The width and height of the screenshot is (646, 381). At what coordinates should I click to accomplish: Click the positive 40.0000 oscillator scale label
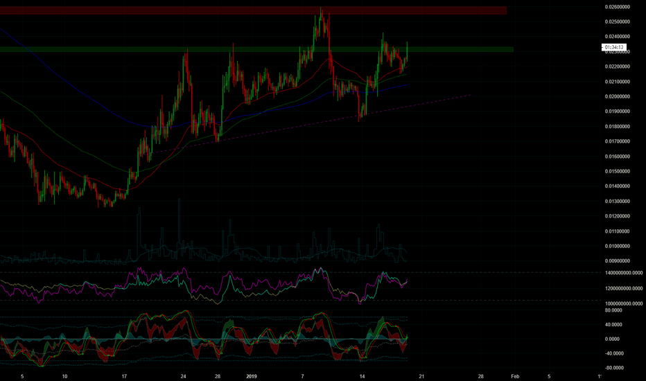pyautogui.click(x=612, y=325)
